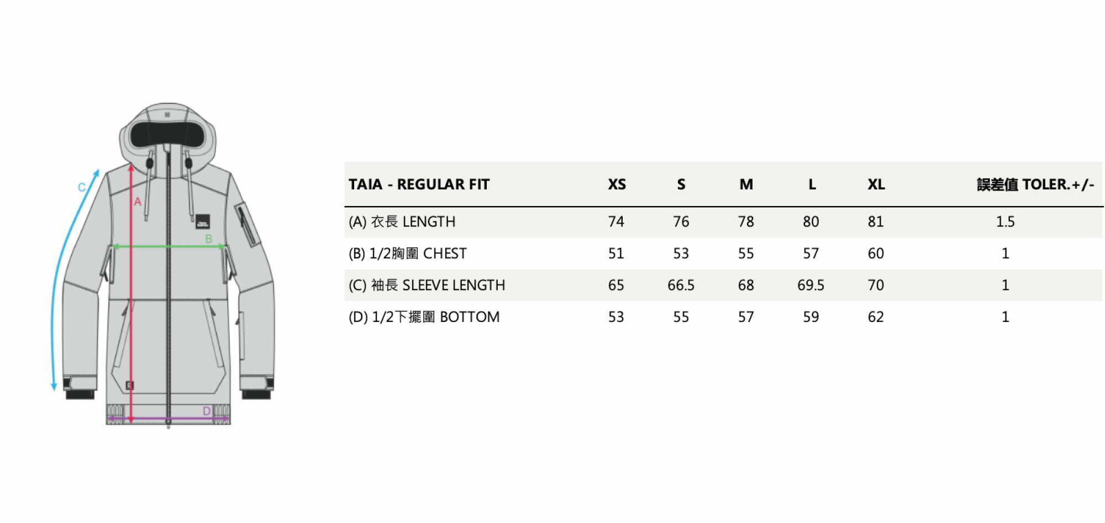The width and height of the screenshot is (1105, 523).
Task: Click the TAIA - REGULAR FIT heading
Action: (x=419, y=184)
